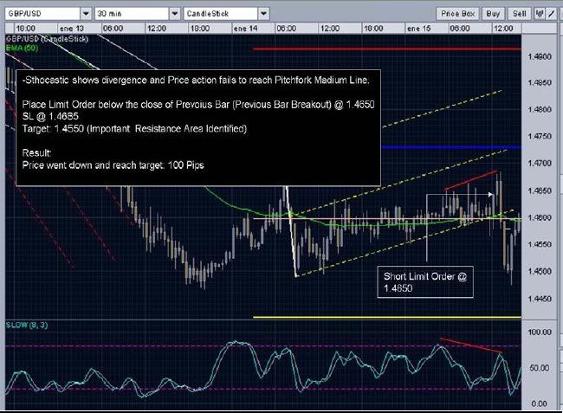
Task: Click the Price Box button
Action: [x=458, y=14]
